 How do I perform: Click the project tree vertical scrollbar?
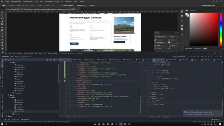click(x=58, y=73)
